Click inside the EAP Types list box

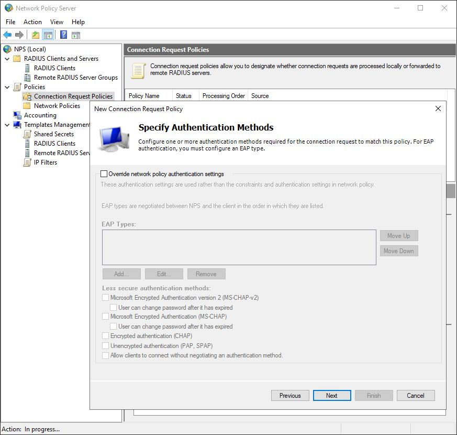click(239, 247)
